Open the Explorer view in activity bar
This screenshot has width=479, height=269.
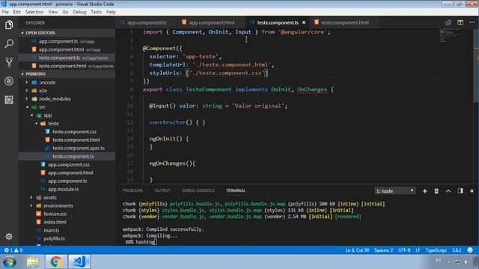tap(9, 25)
